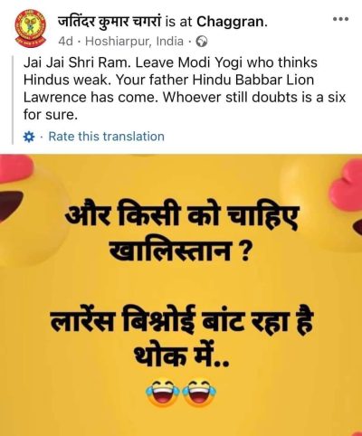Click the 4d post timestamp
This screenshot has width=362, height=436.
point(65,42)
